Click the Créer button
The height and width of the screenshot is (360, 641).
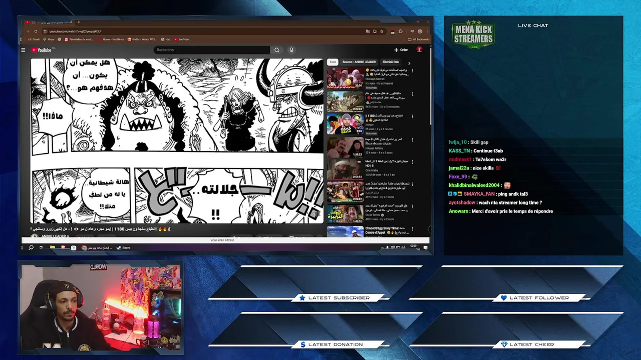click(401, 50)
